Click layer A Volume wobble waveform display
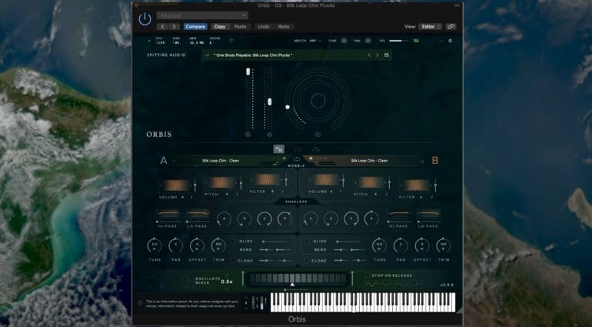Screen dimensions: 592x327 (176, 185)
